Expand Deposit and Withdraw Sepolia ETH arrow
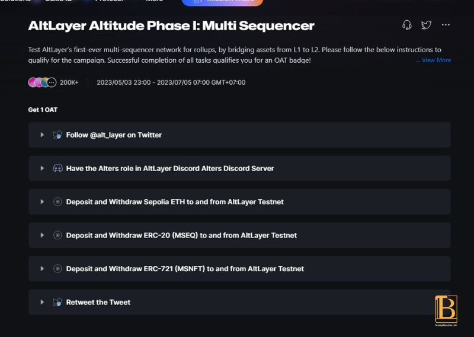The height and width of the screenshot is (337, 474). 42,201
